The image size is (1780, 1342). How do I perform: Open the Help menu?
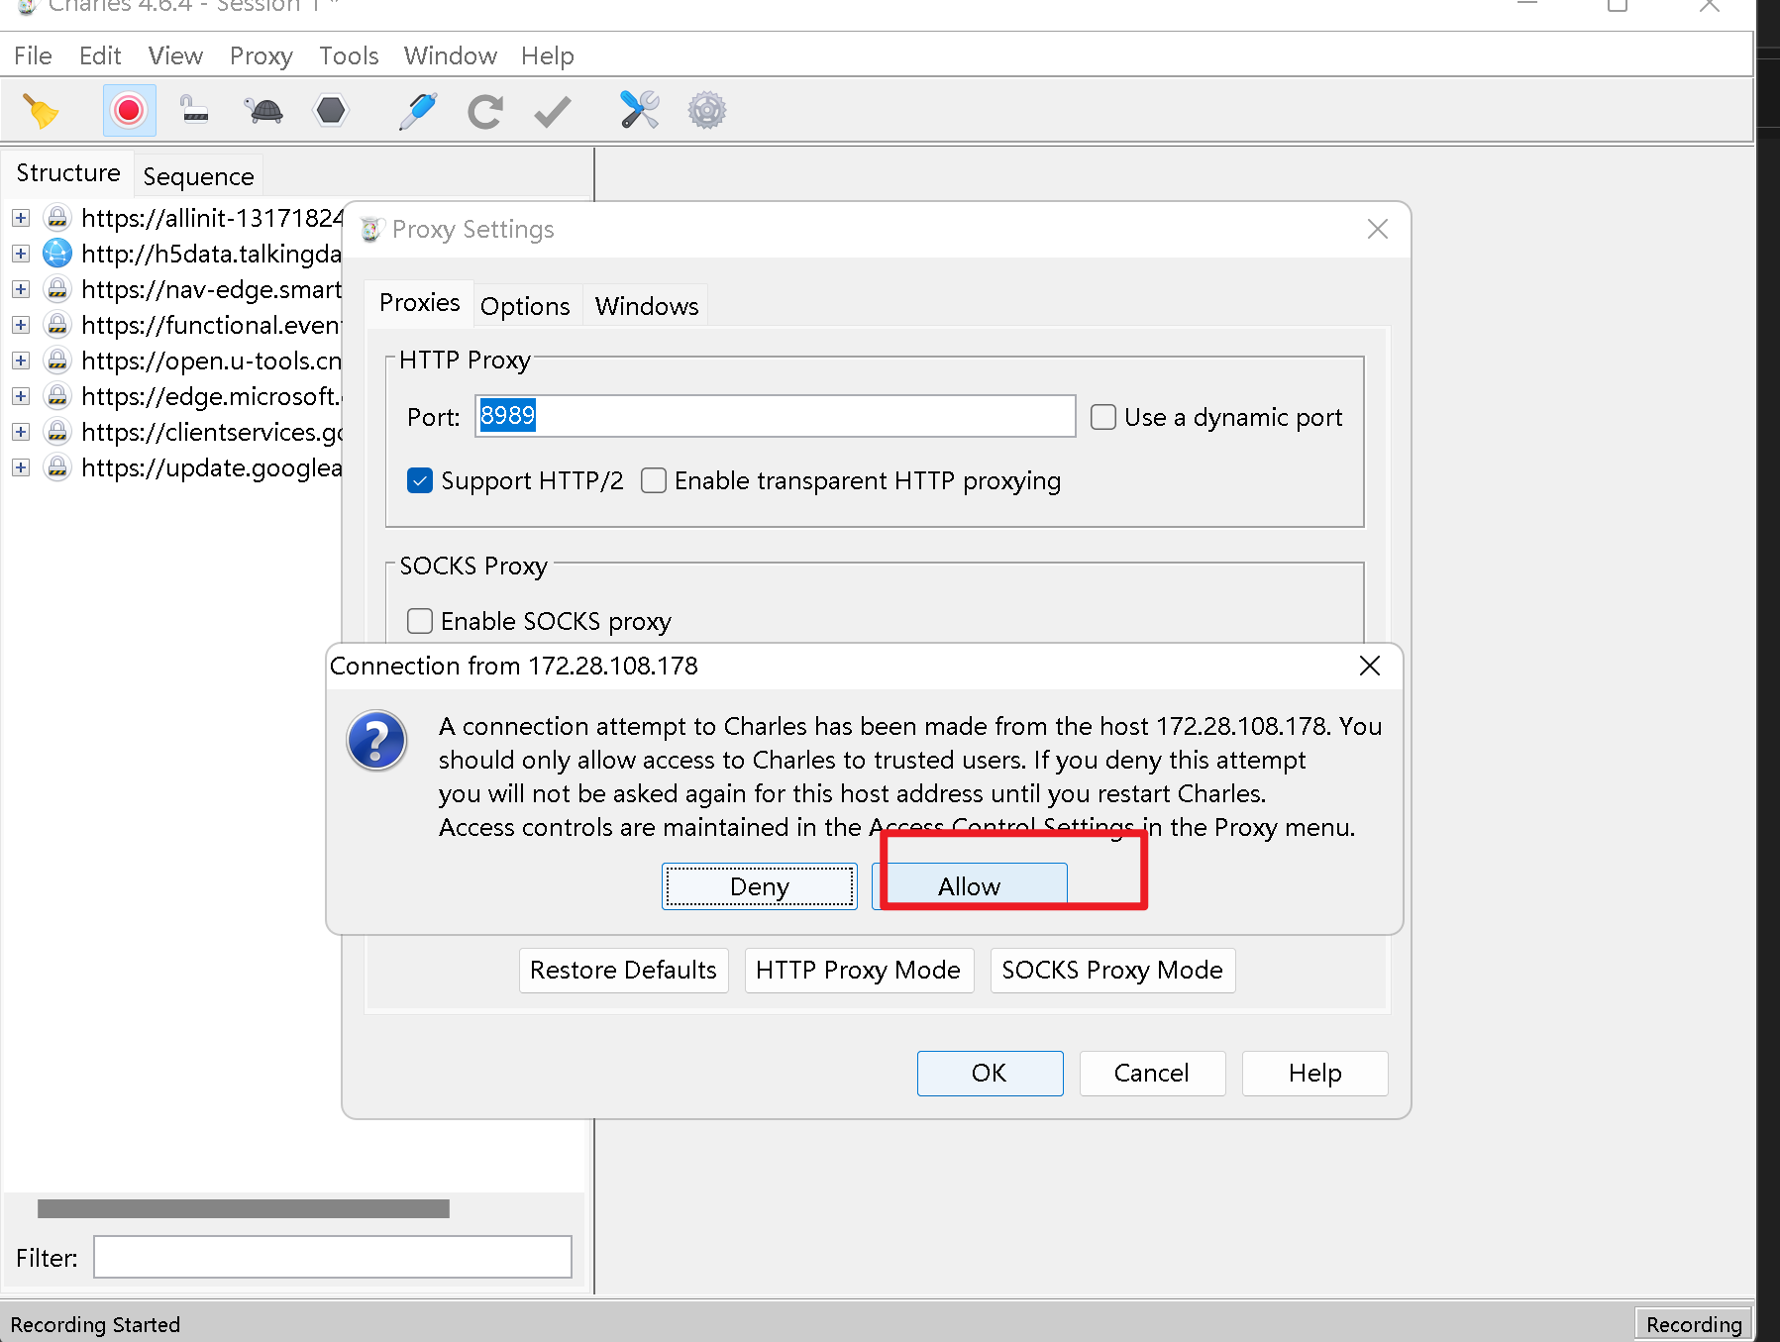(548, 55)
